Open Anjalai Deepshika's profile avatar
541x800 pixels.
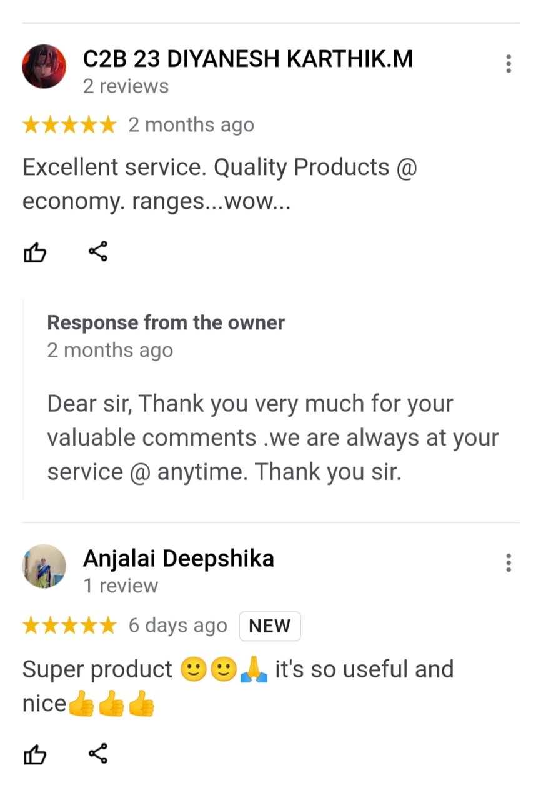tap(44, 566)
